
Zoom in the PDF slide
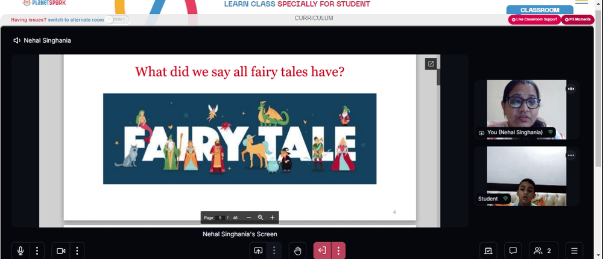pos(273,217)
